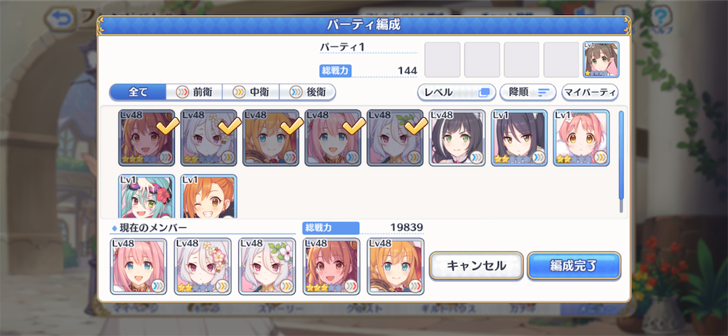Switch to the 前衛 filter tab
Screen dimensions: 728x336
[x=194, y=92]
